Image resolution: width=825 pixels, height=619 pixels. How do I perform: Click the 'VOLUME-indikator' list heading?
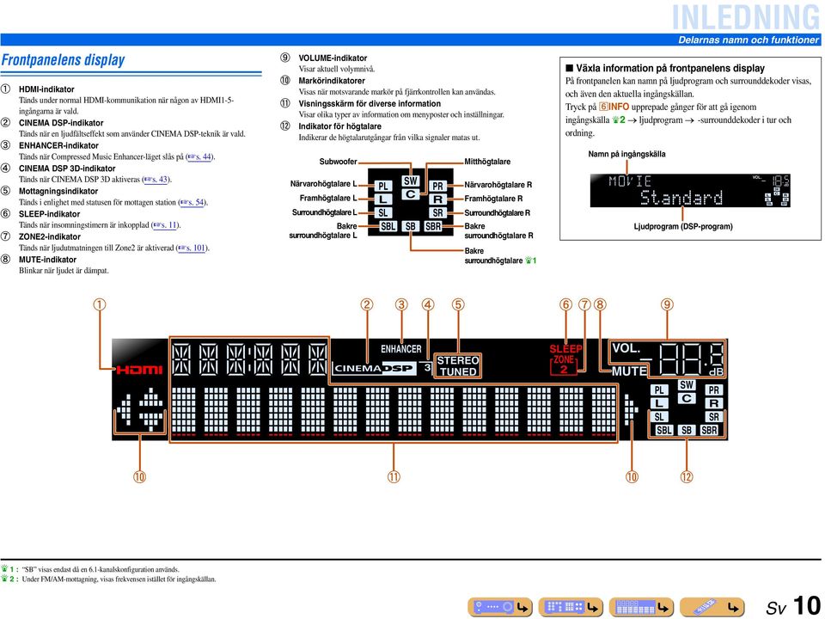click(x=333, y=58)
